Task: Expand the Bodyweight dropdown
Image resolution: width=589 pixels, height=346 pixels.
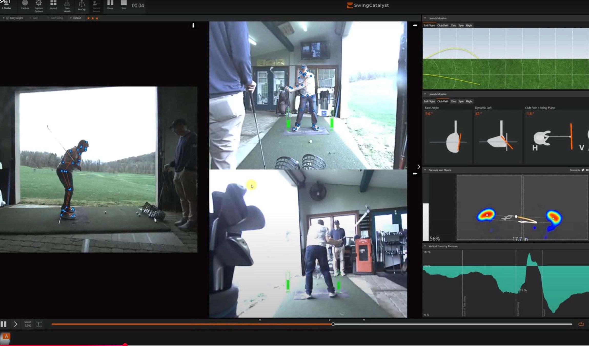Action: point(13,18)
